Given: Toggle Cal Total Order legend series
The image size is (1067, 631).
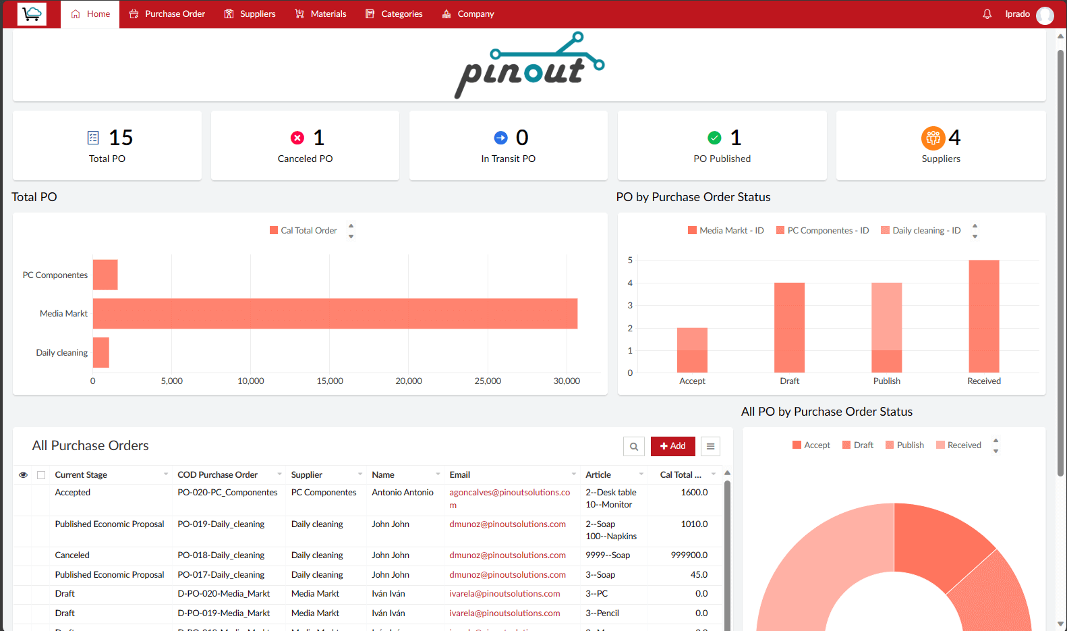Looking at the screenshot, I should (x=303, y=231).
